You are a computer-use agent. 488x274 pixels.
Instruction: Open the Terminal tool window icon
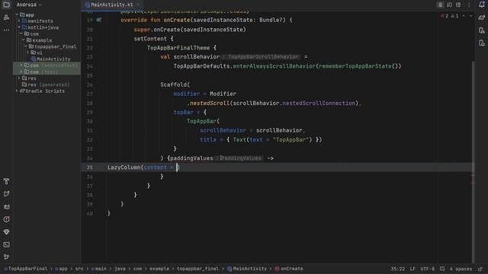coord(6,245)
